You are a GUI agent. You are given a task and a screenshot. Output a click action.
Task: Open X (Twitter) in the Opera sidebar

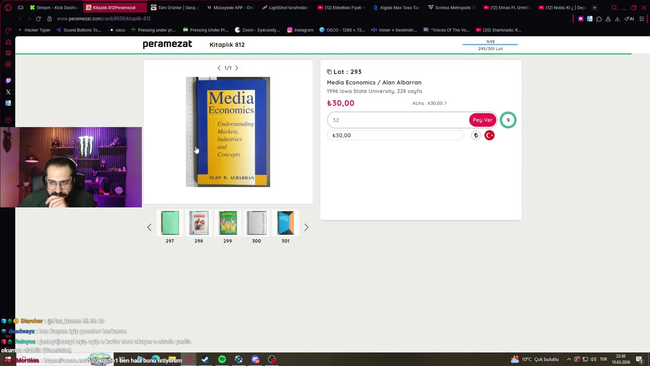coord(8,92)
